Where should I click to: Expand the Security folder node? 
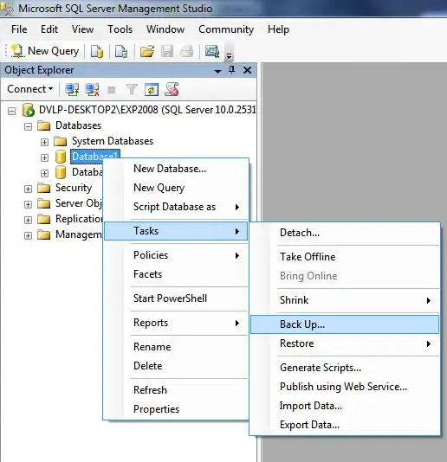28,189
